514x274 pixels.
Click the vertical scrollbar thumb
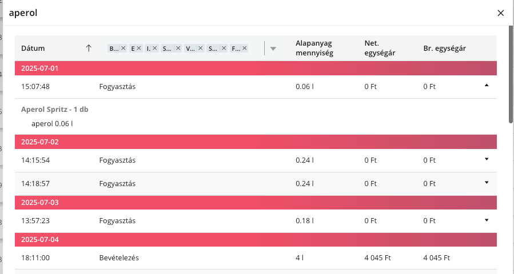[511, 74]
